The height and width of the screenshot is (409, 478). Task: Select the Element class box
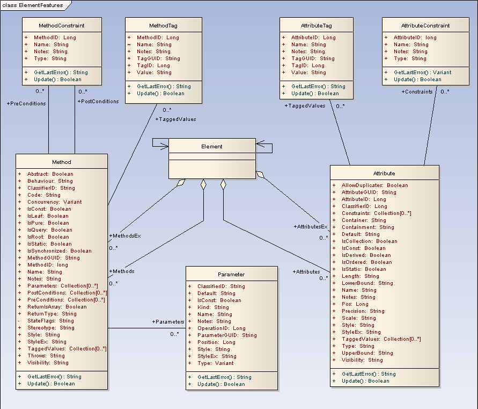[212, 159]
